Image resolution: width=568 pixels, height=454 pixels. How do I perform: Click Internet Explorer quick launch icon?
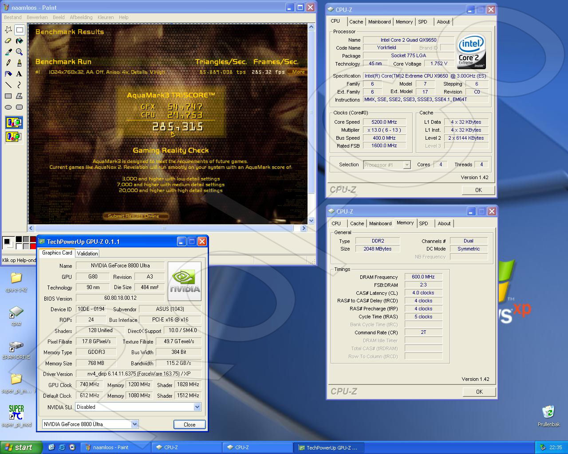point(62,447)
